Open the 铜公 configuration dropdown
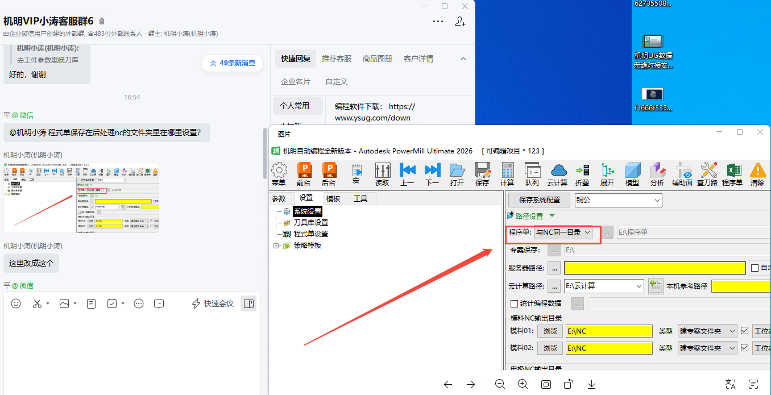 [619, 200]
